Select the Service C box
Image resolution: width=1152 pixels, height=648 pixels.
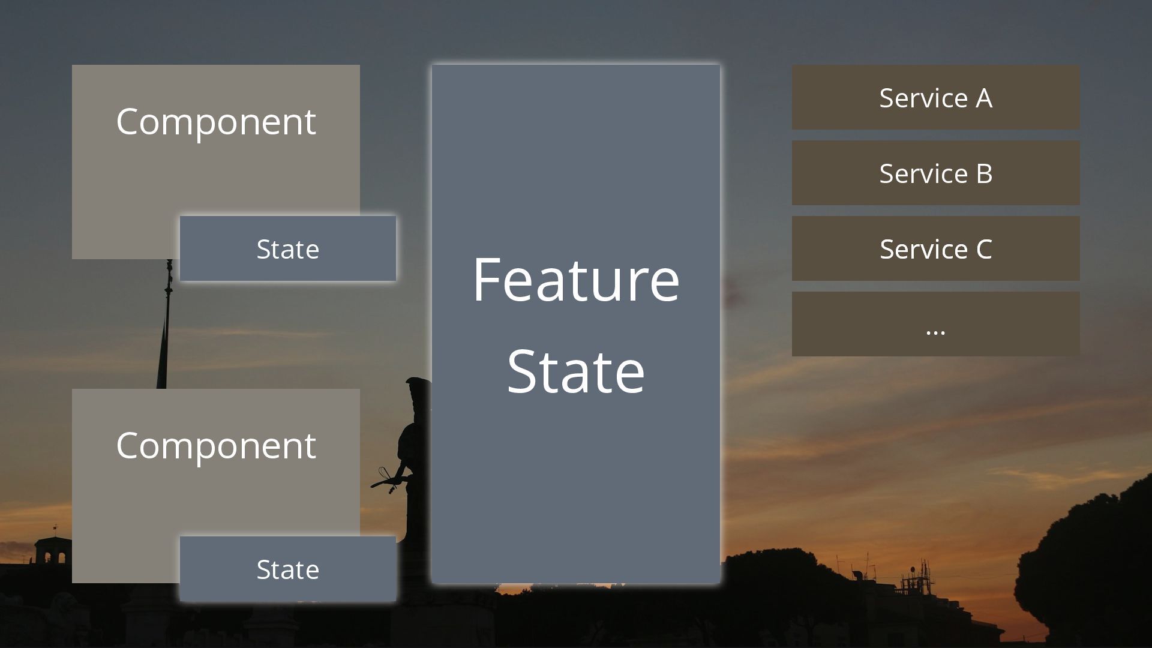(x=936, y=248)
